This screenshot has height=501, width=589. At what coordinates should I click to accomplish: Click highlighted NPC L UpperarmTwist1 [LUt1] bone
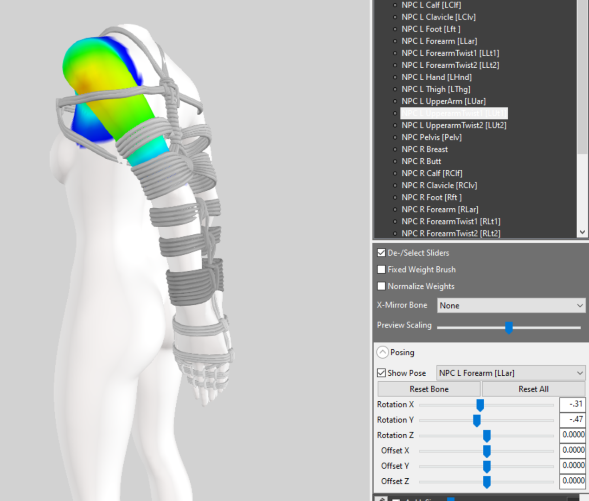click(454, 114)
